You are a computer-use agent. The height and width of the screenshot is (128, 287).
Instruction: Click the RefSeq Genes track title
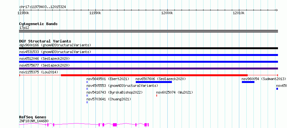tap(33, 117)
